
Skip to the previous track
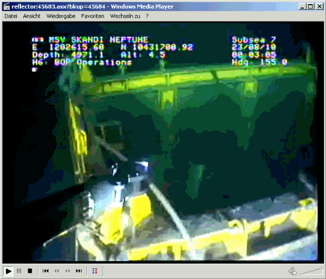point(46,271)
